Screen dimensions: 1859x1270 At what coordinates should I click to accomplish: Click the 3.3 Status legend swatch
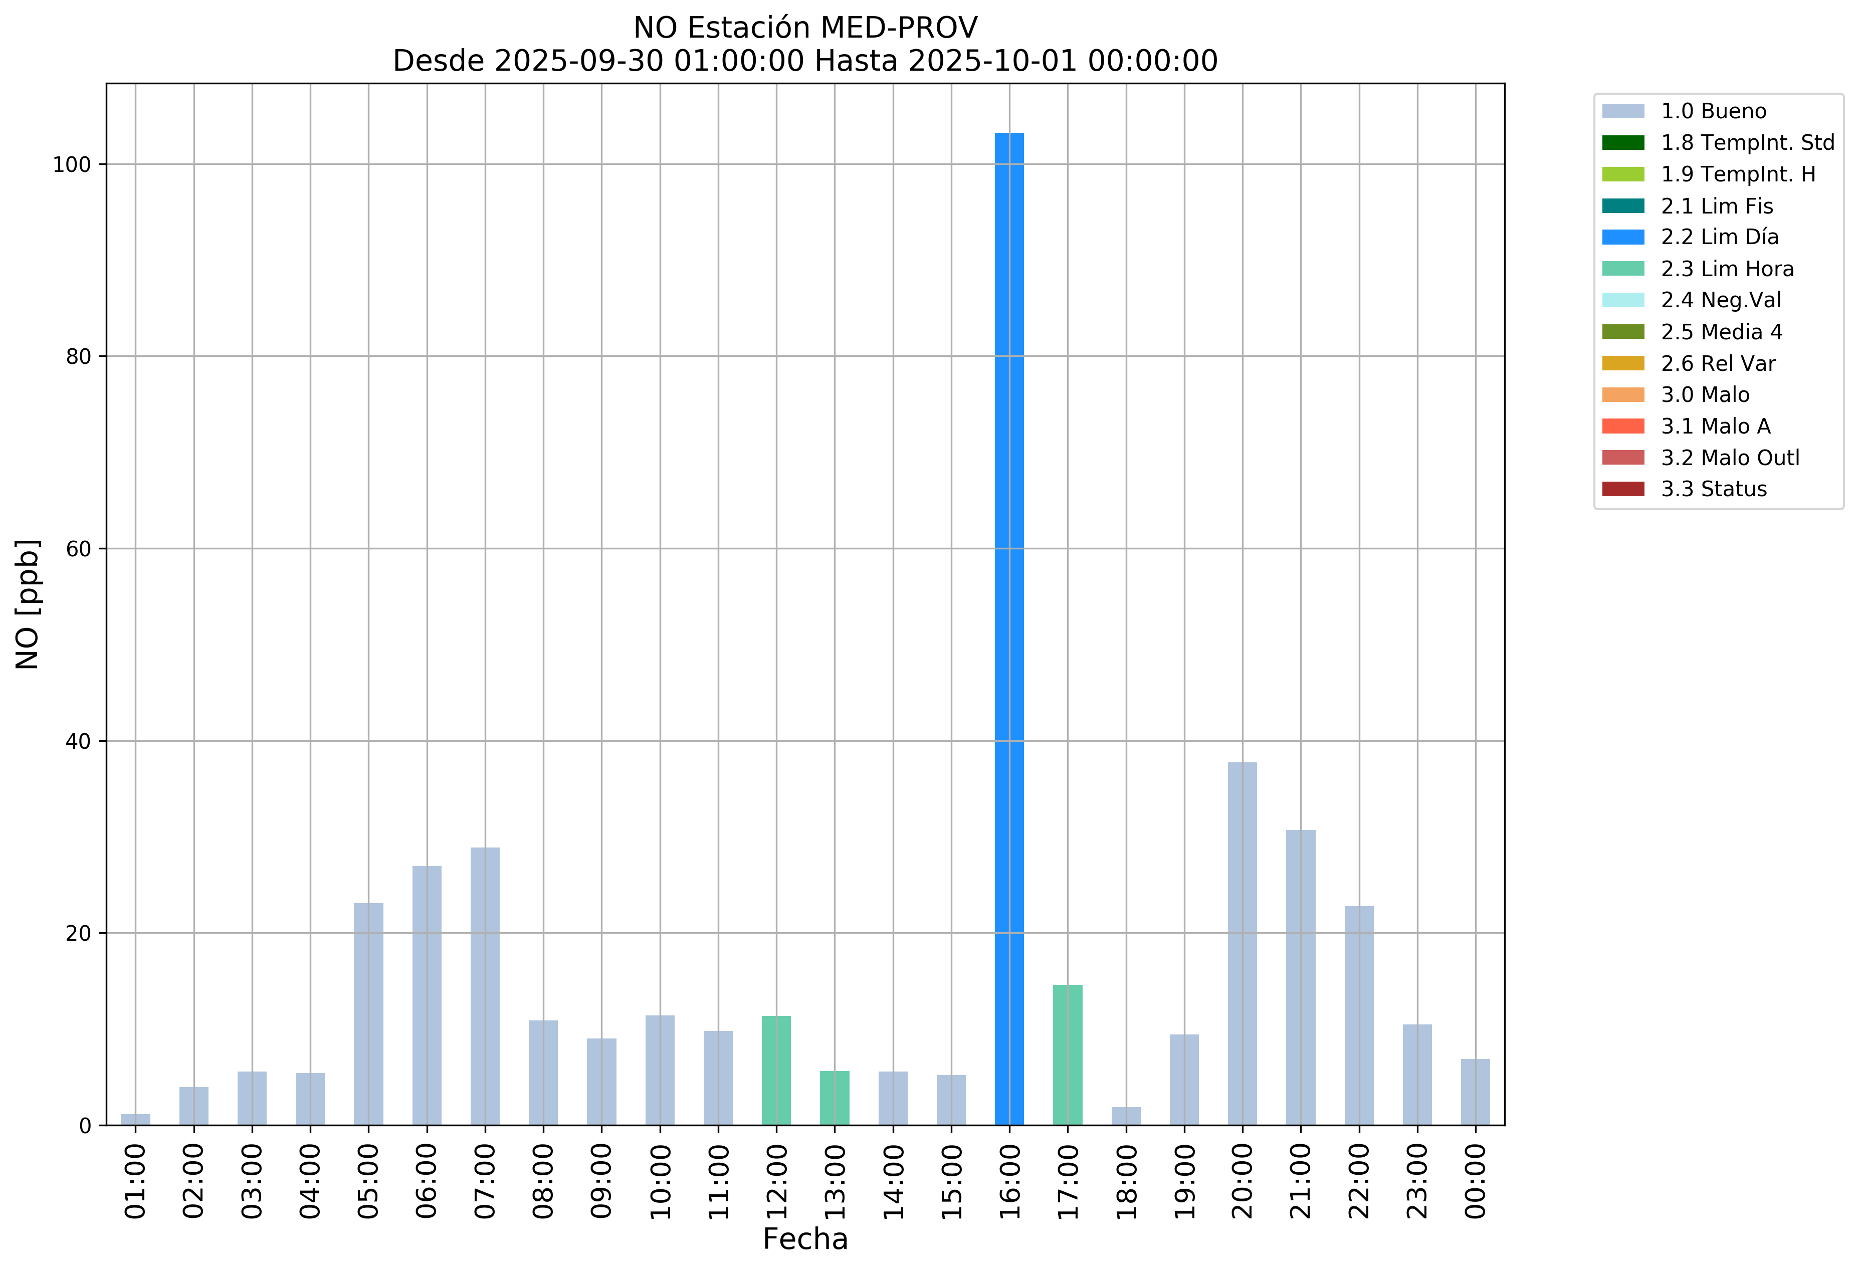(x=1623, y=489)
